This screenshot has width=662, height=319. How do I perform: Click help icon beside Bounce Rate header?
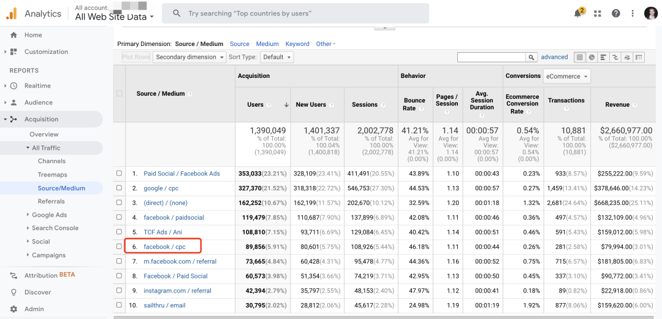[x=420, y=109]
